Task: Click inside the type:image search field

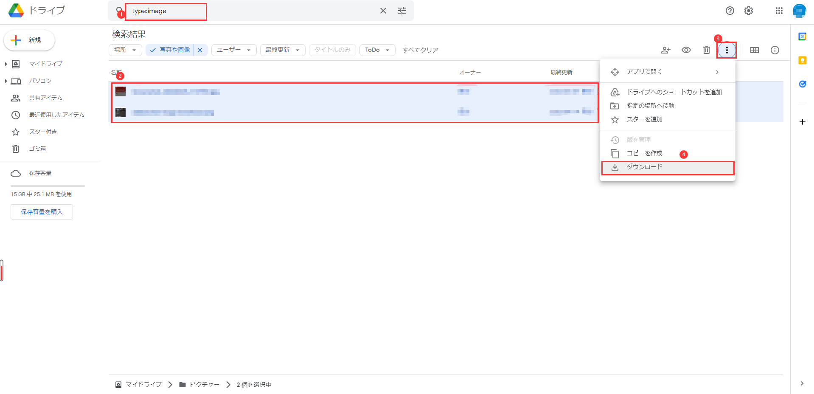Action: (x=166, y=11)
